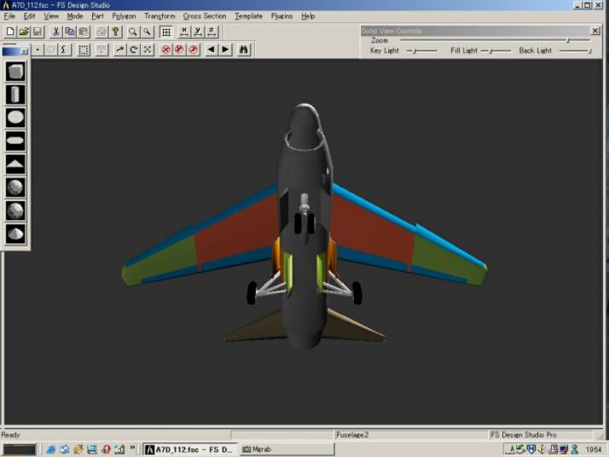The width and height of the screenshot is (609, 457).
Task: Click the A7D_112.fsc taskbar button
Action: [x=189, y=449]
